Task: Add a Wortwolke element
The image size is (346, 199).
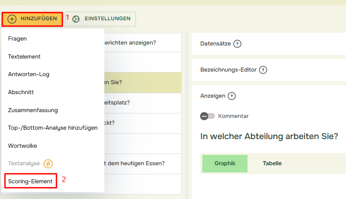Action: click(x=23, y=146)
